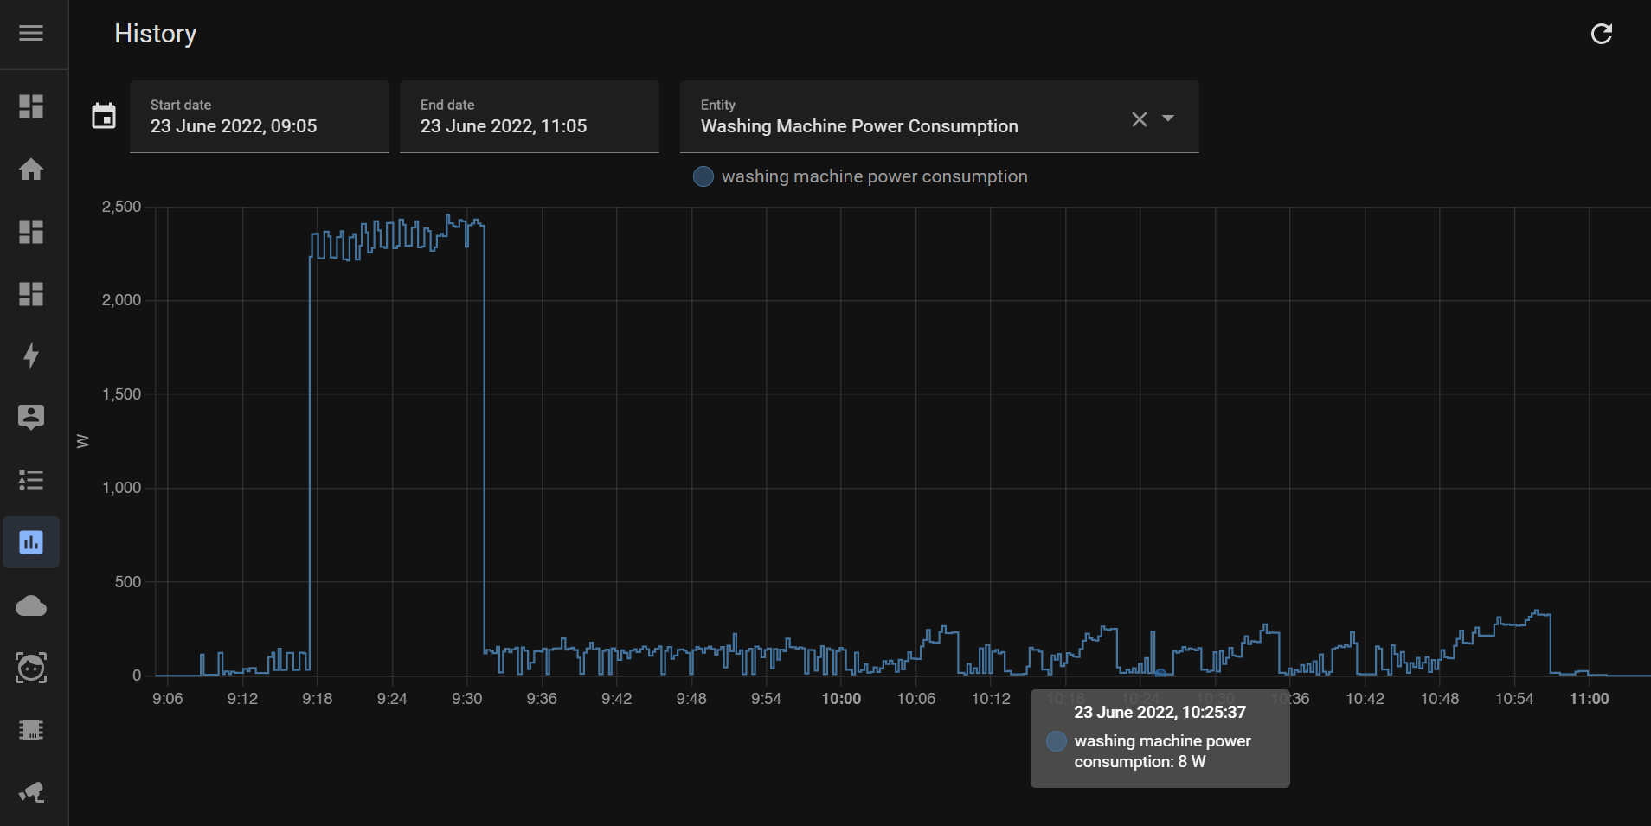Viewport: 1651px width, 826px height.
Task: Open the face-scan icon in sidebar
Action: [x=31, y=668]
